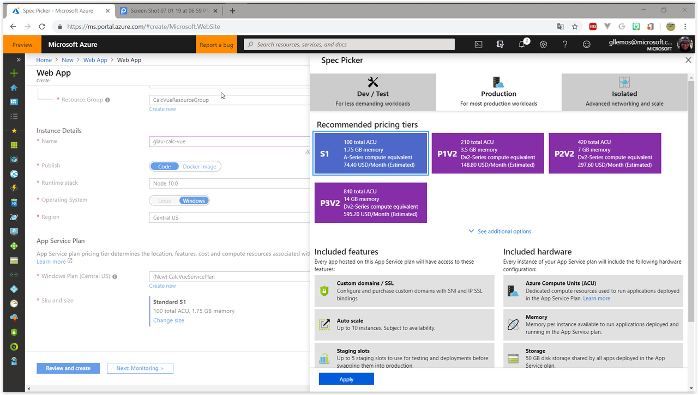Open Runtime stack dropdown Node 10.0

pos(230,184)
